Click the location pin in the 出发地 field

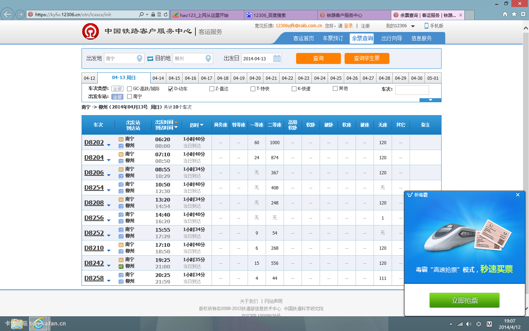click(x=140, y=58)
